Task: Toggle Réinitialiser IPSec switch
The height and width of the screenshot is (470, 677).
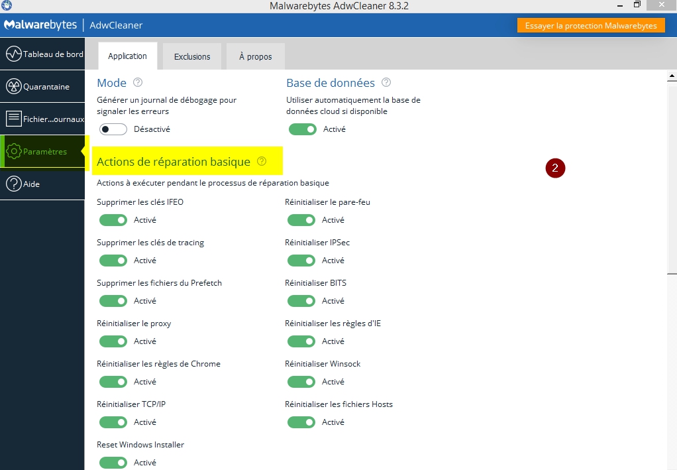Action: 301,261
